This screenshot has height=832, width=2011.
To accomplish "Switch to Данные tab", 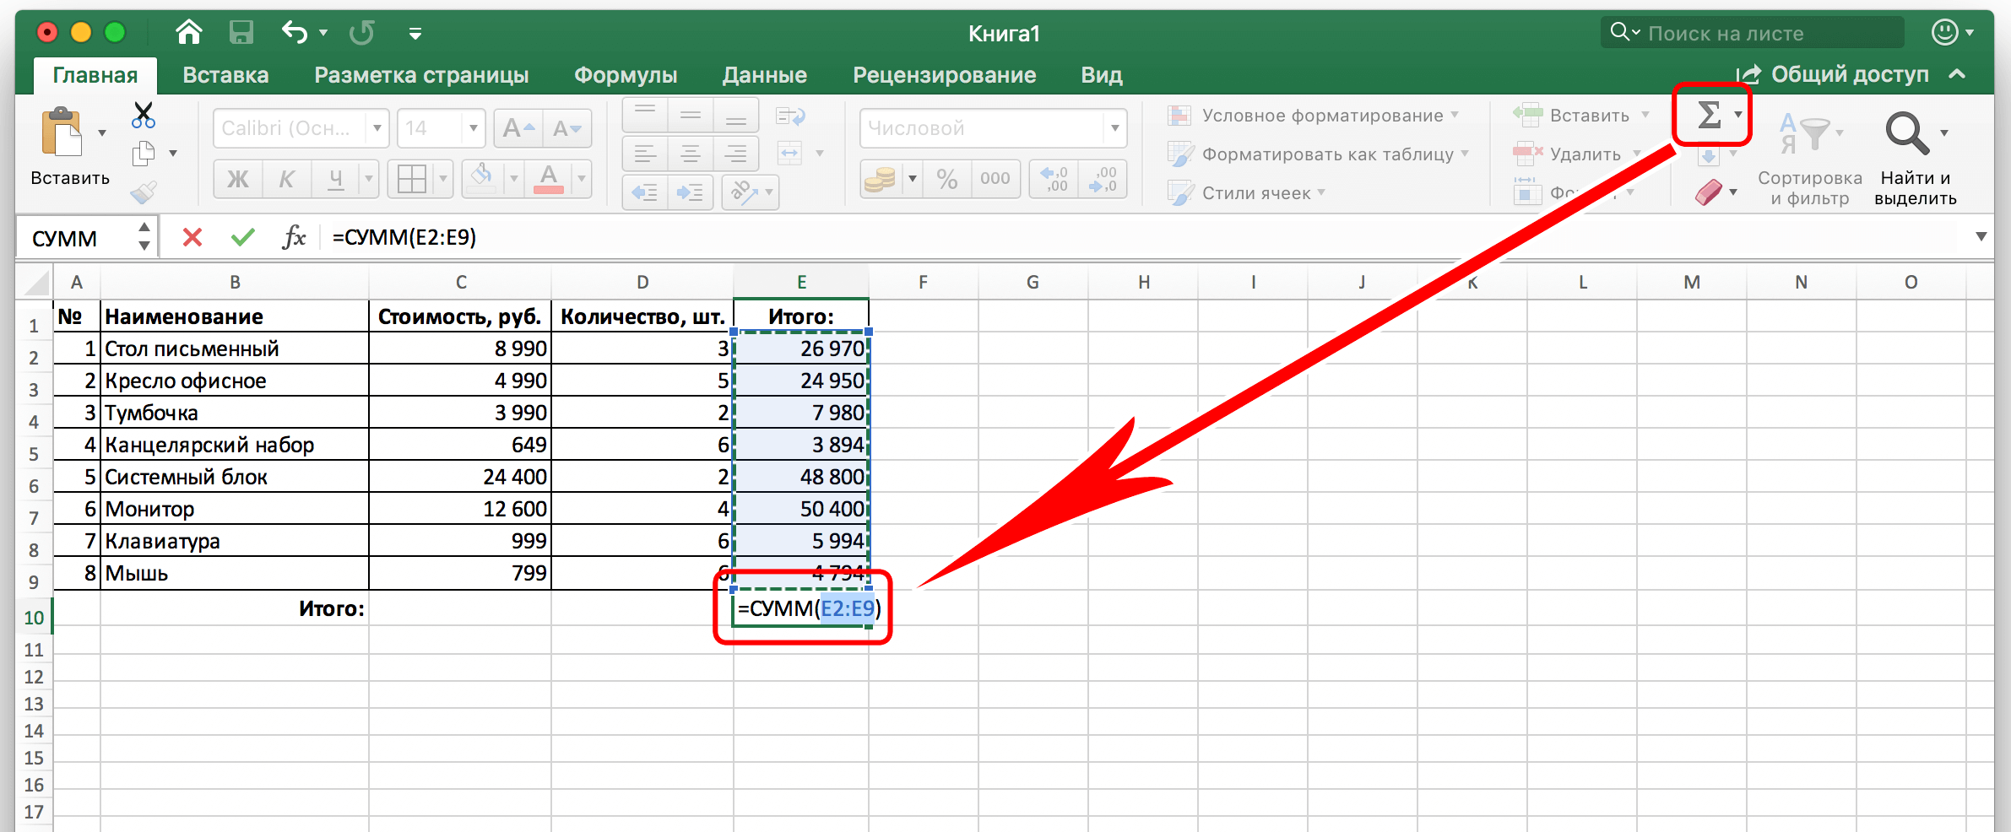I will click(x=765, y=75).
